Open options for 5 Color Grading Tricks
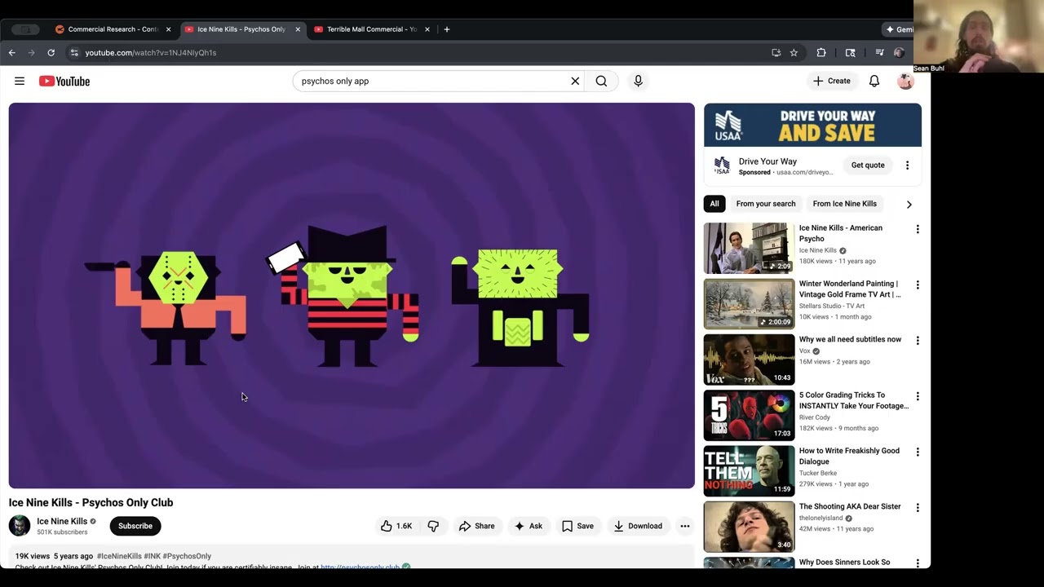The height and width of the screenshot is (587, 1044). (x=918, y=396)
